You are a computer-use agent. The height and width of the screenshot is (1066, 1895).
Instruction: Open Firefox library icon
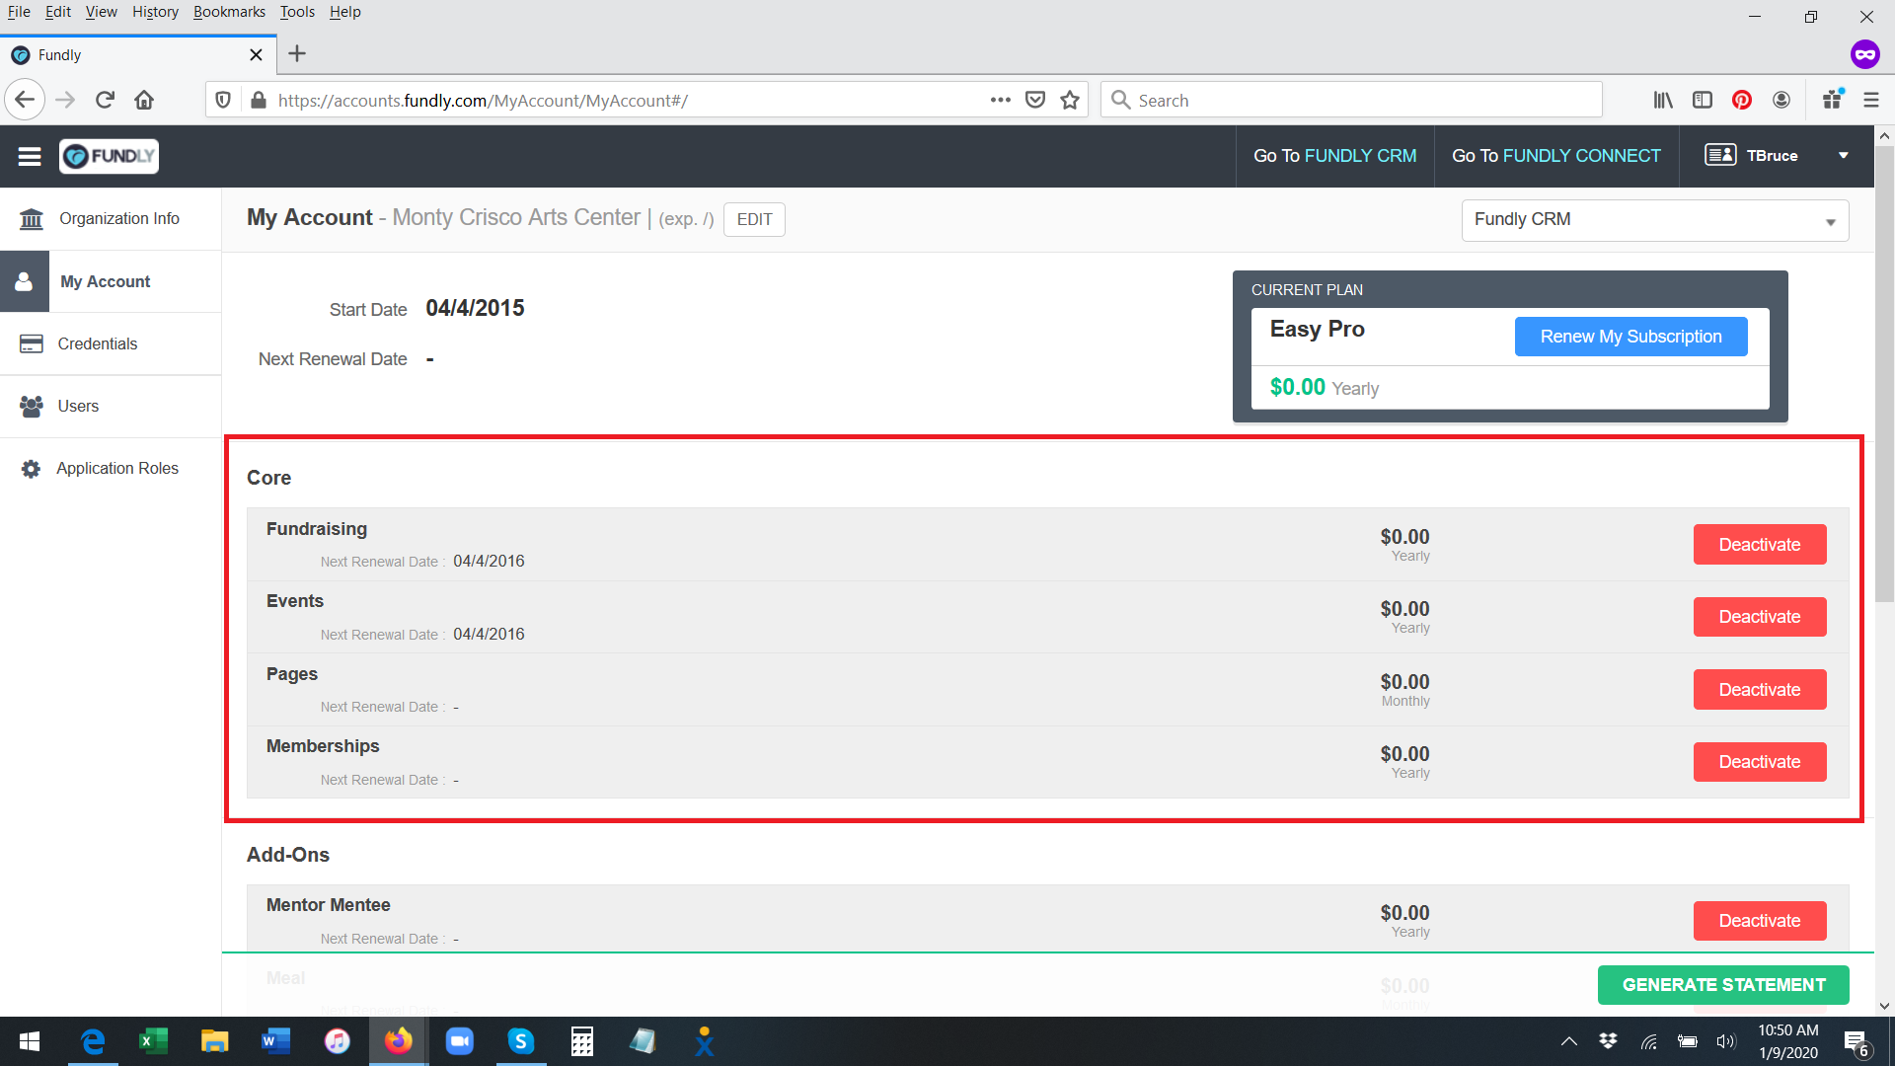click(x=1663, y=100)
